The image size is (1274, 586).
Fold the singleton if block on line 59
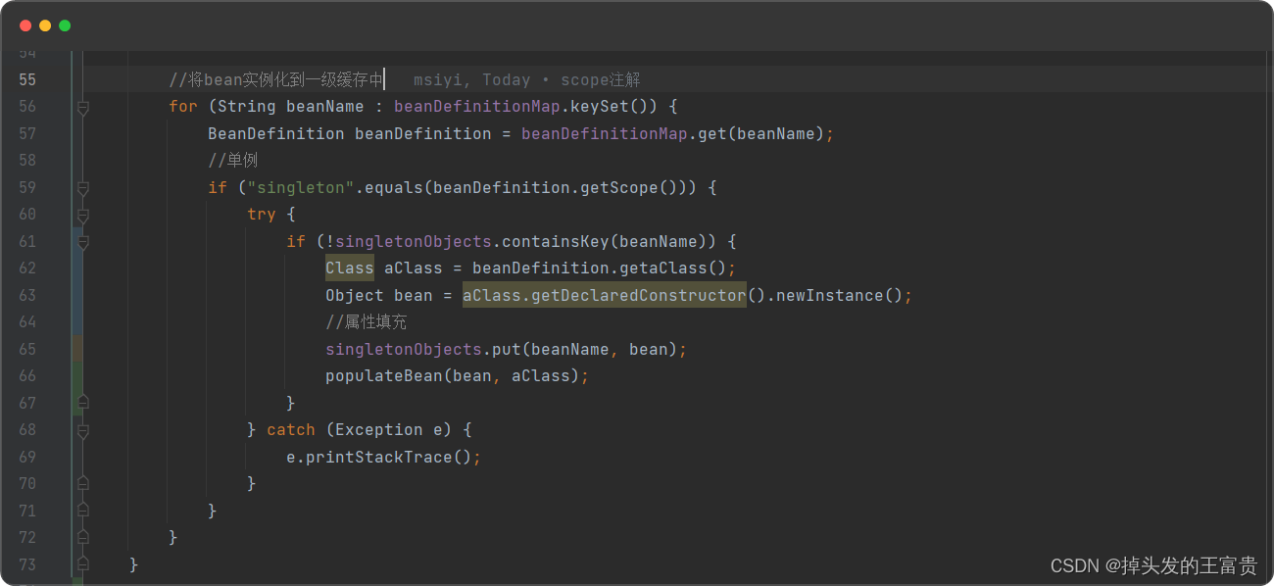83,188
